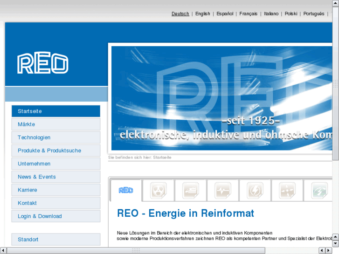Click the horizontal scrollbar left arrow at far left
Image resolution: width=339 pixels, height=254 pixels.
coord(3,251)
